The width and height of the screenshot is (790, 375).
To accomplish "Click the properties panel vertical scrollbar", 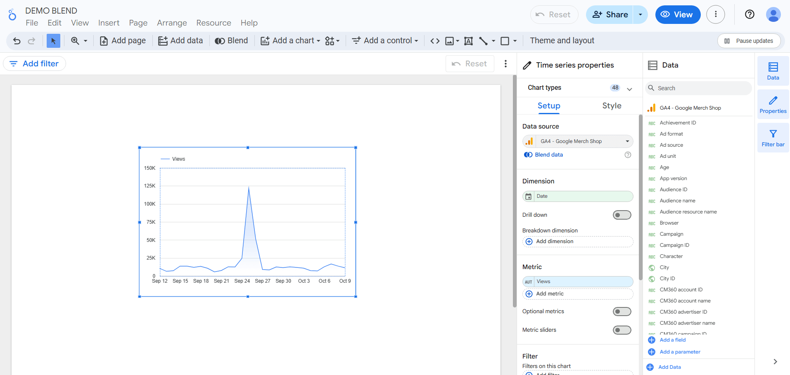I will coord(641,198).
